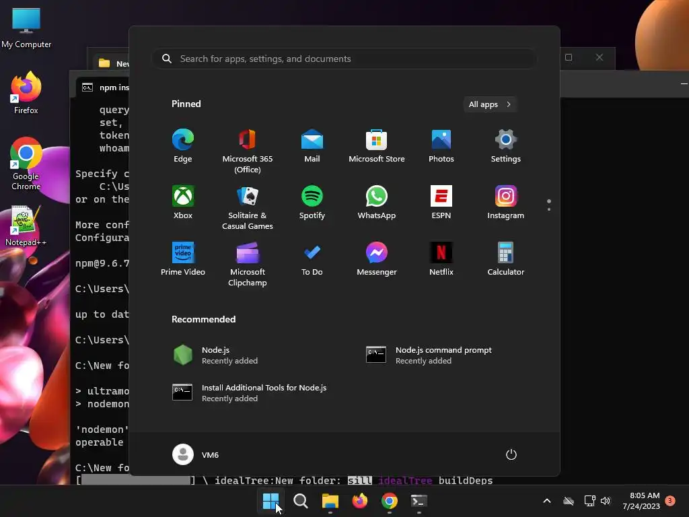Open the To Do app
689x517 pixels.
point(312,259)
